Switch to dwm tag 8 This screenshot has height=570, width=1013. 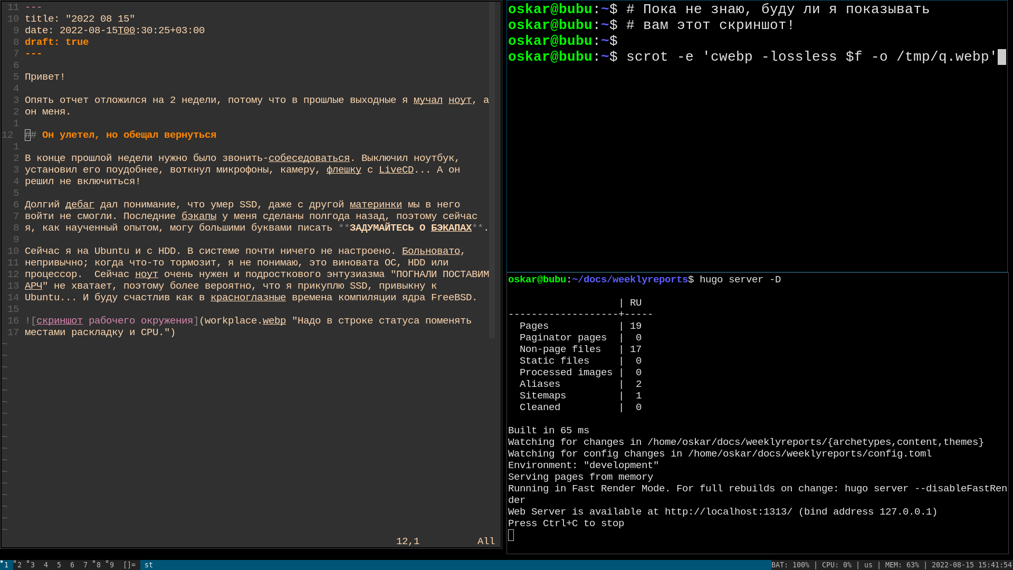(x=99, y=565)
